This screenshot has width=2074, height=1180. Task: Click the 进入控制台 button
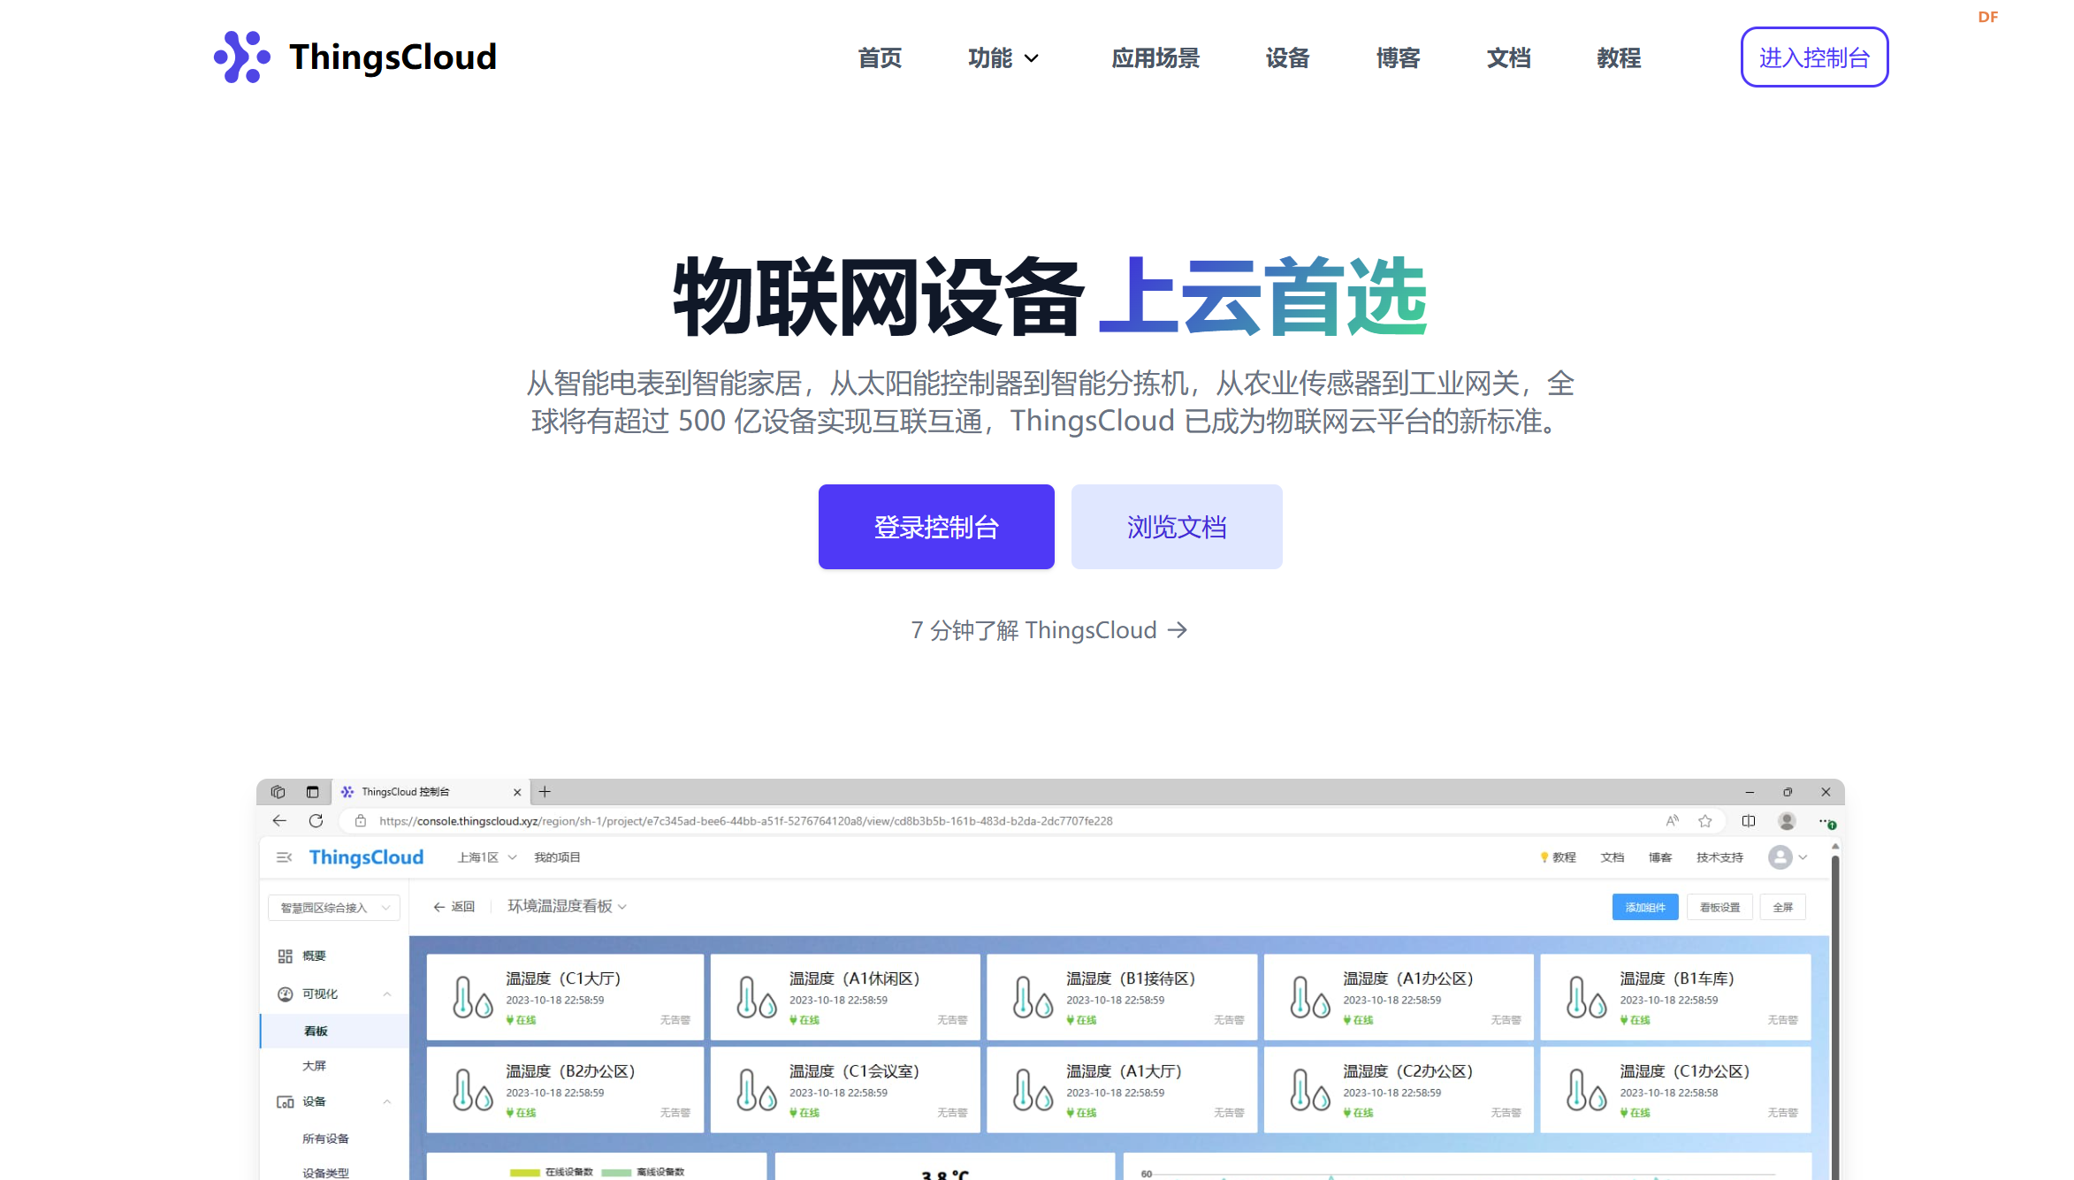click(x=1814, y=57)
